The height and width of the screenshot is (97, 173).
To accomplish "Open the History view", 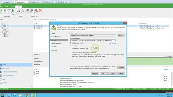I will pos(16,83).
